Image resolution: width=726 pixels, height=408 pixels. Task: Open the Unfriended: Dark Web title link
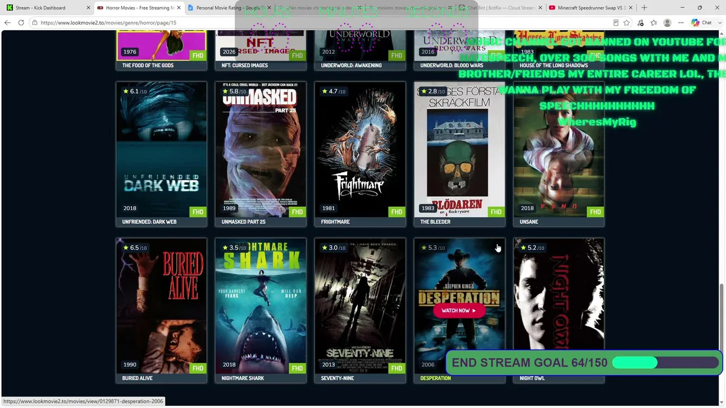(149, 222)
